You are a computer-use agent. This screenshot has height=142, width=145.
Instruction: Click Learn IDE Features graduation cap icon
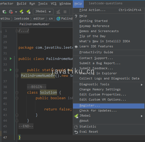[x=76, y=47]
